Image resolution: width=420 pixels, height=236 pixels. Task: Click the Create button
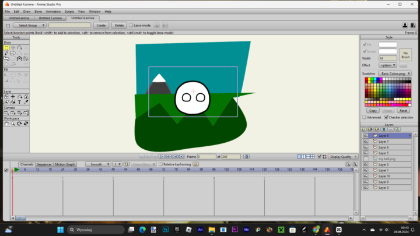(x=101, y=26)
